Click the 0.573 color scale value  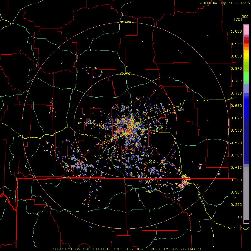236,131
